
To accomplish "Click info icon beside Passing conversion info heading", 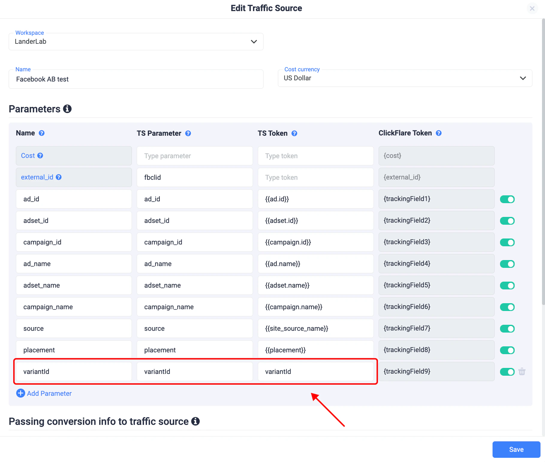I will point(195,421).
